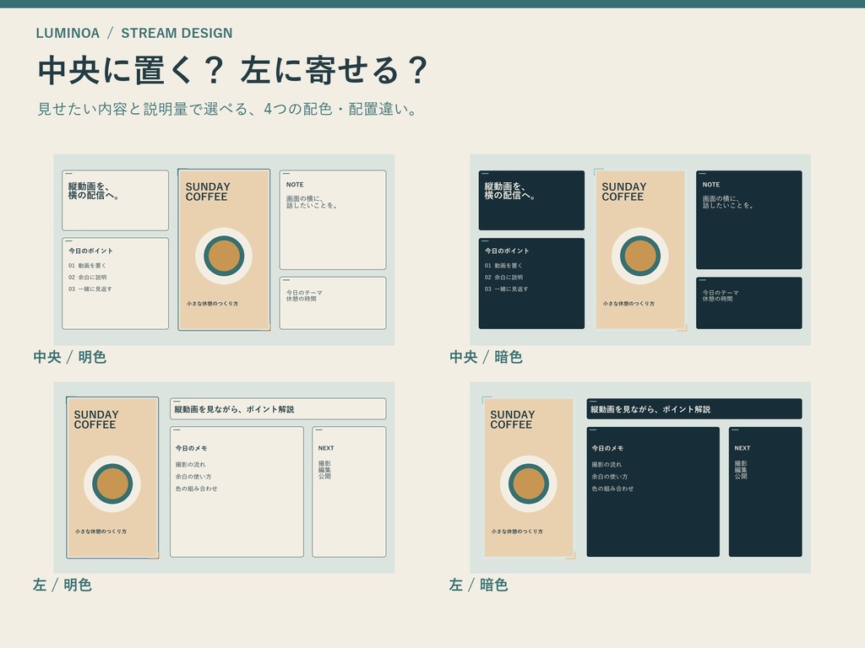Click the coffee cup graphic in 中央 / 暗色

(x=639, y=256)
